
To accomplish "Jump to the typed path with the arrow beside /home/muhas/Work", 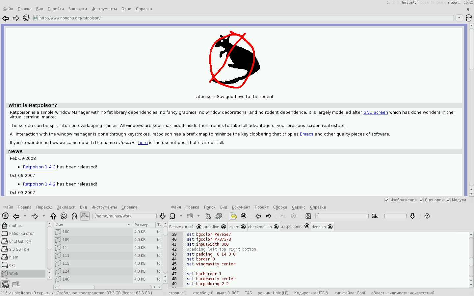I will pyautogui.click(x=163, y=216).
